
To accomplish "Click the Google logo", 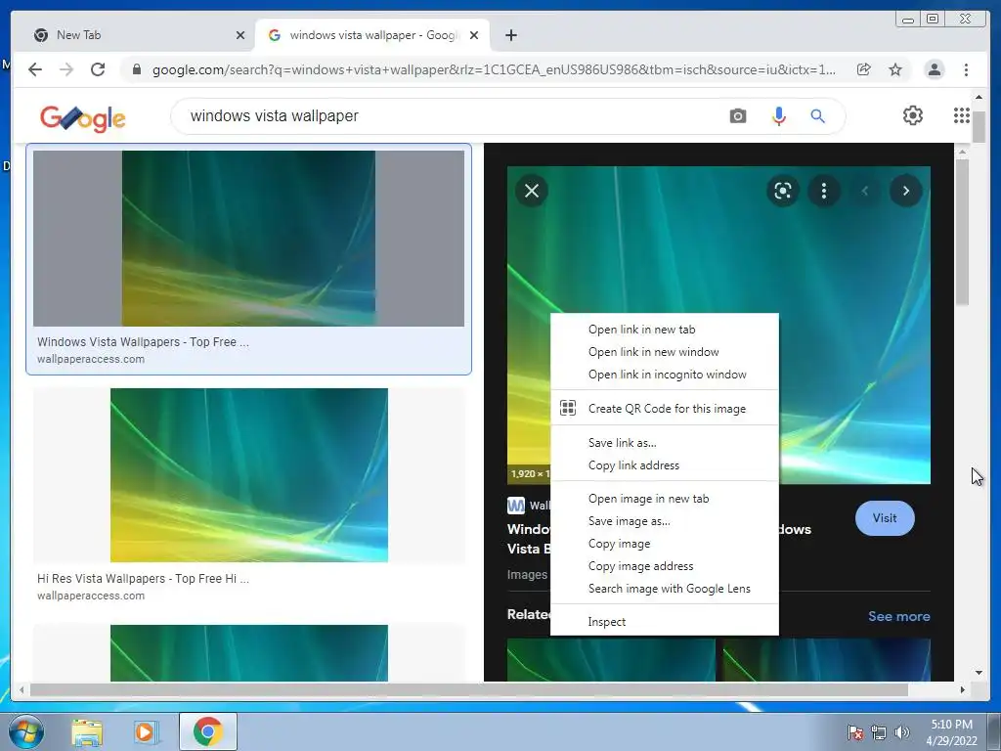I will tap(83, 118).
